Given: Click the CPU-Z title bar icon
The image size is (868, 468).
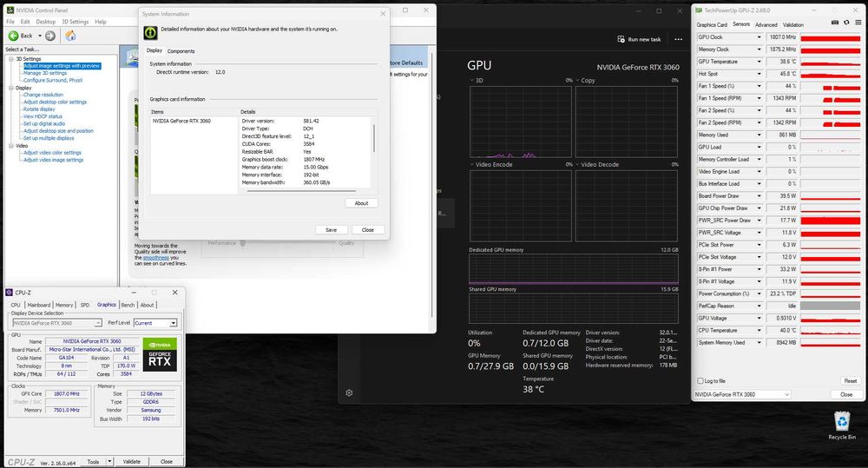Looking at the screenshot, I should tap(9, 293).
